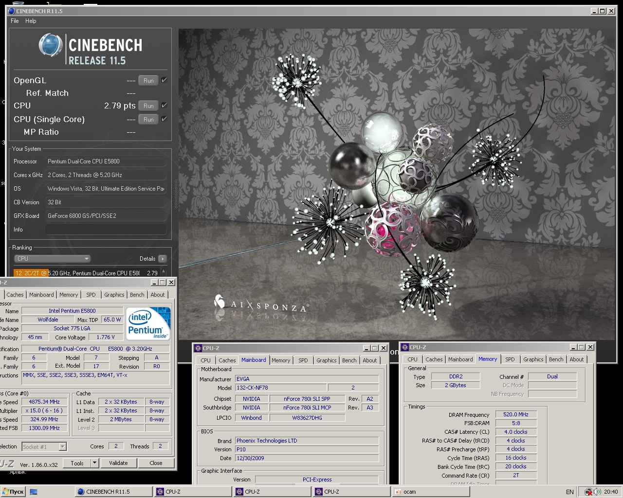Click FSB:DRAM value 5:8
The width and height of the screenshot is (623, 498).
(x=516, y=423)
